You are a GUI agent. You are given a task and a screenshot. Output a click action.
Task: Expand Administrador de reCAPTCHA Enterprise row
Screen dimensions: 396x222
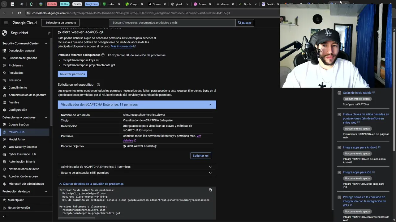137,167
